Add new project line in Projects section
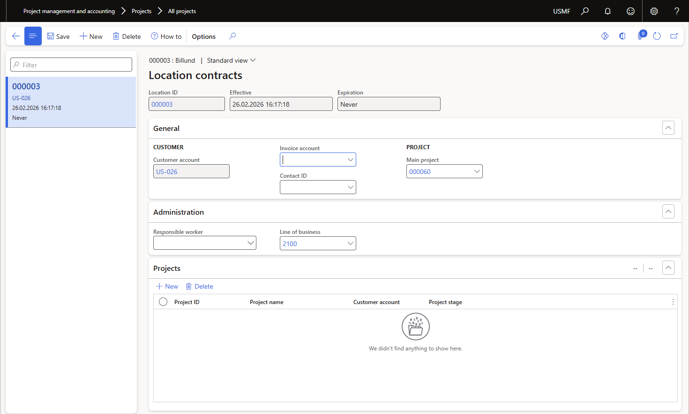The height and width of the screenshot is (414, 689). (167, 286)
